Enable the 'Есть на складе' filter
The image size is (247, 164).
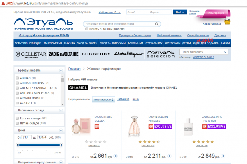17,118
